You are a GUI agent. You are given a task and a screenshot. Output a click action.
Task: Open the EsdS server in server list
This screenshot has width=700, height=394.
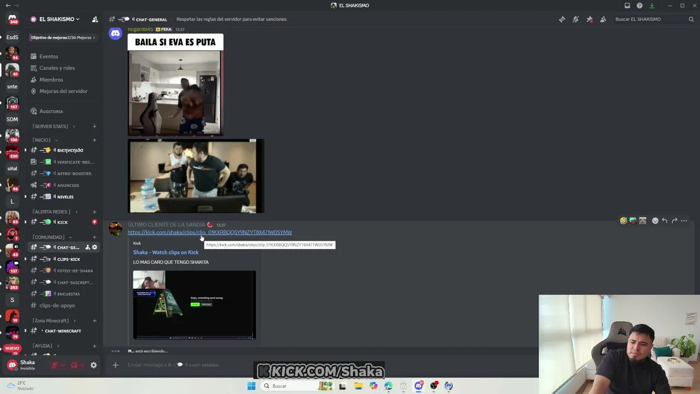pyautogui.click(x=12, y=37)
